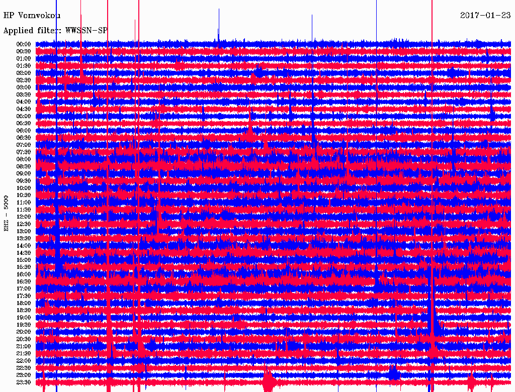Viewport: 515px width, 392px height.
Task: Select the 16:30 time label
Action: (24, 282)
